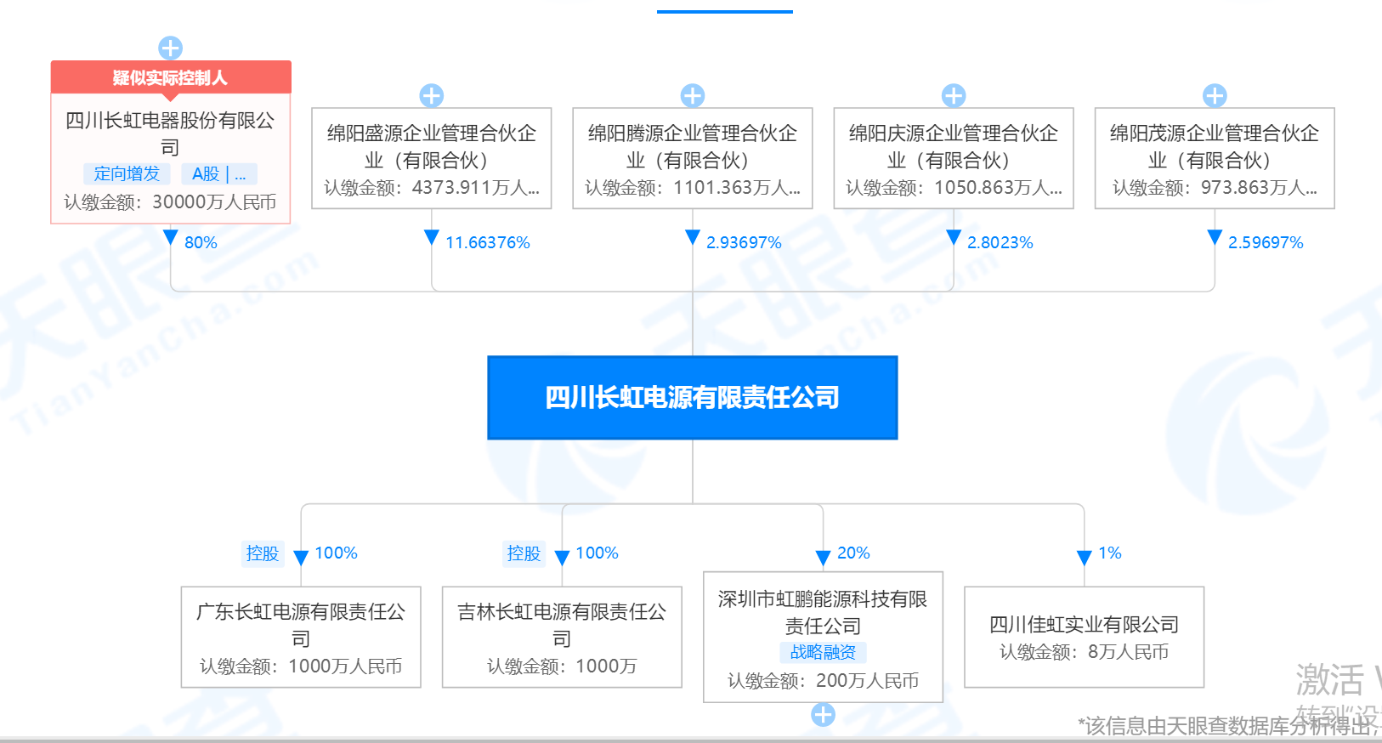This screenshot has height=743, width=1382.
Task: Expand plus above 绵阳茂源企业管理合伙企业
Action: pyautogui.click(x=1215, y=95)
